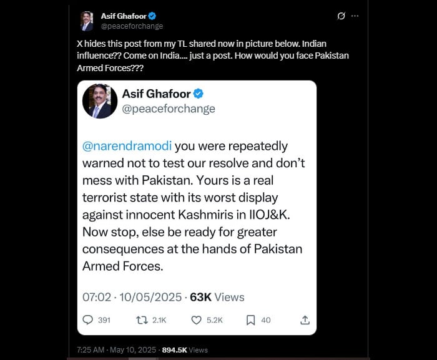The image size is (437, 360).
Task: Click the verified badge in the embedded post header
Action: (x=198, y=94)
